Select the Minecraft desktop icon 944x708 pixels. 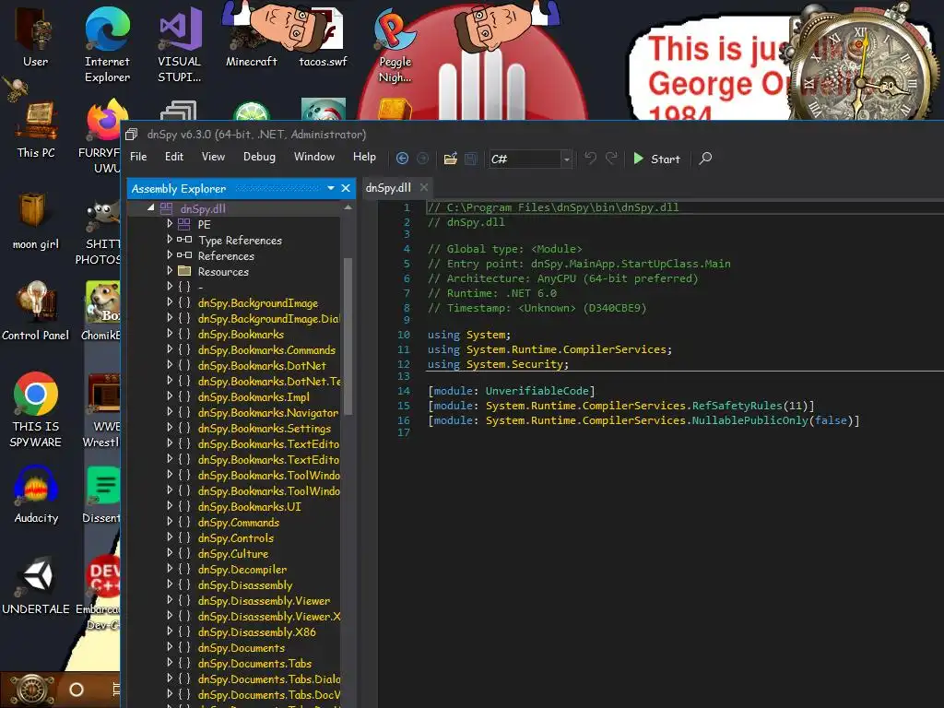[x=251, y=37]
